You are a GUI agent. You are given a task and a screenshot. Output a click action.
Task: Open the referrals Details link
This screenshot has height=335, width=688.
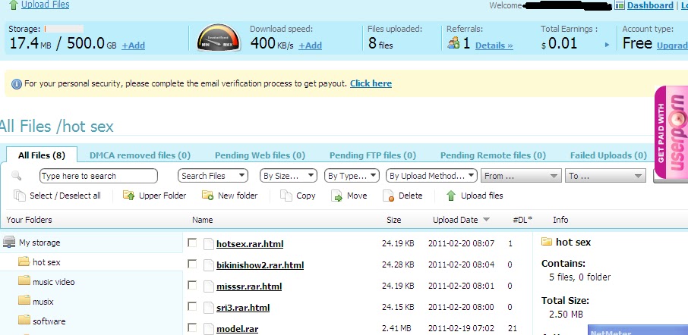494,45
